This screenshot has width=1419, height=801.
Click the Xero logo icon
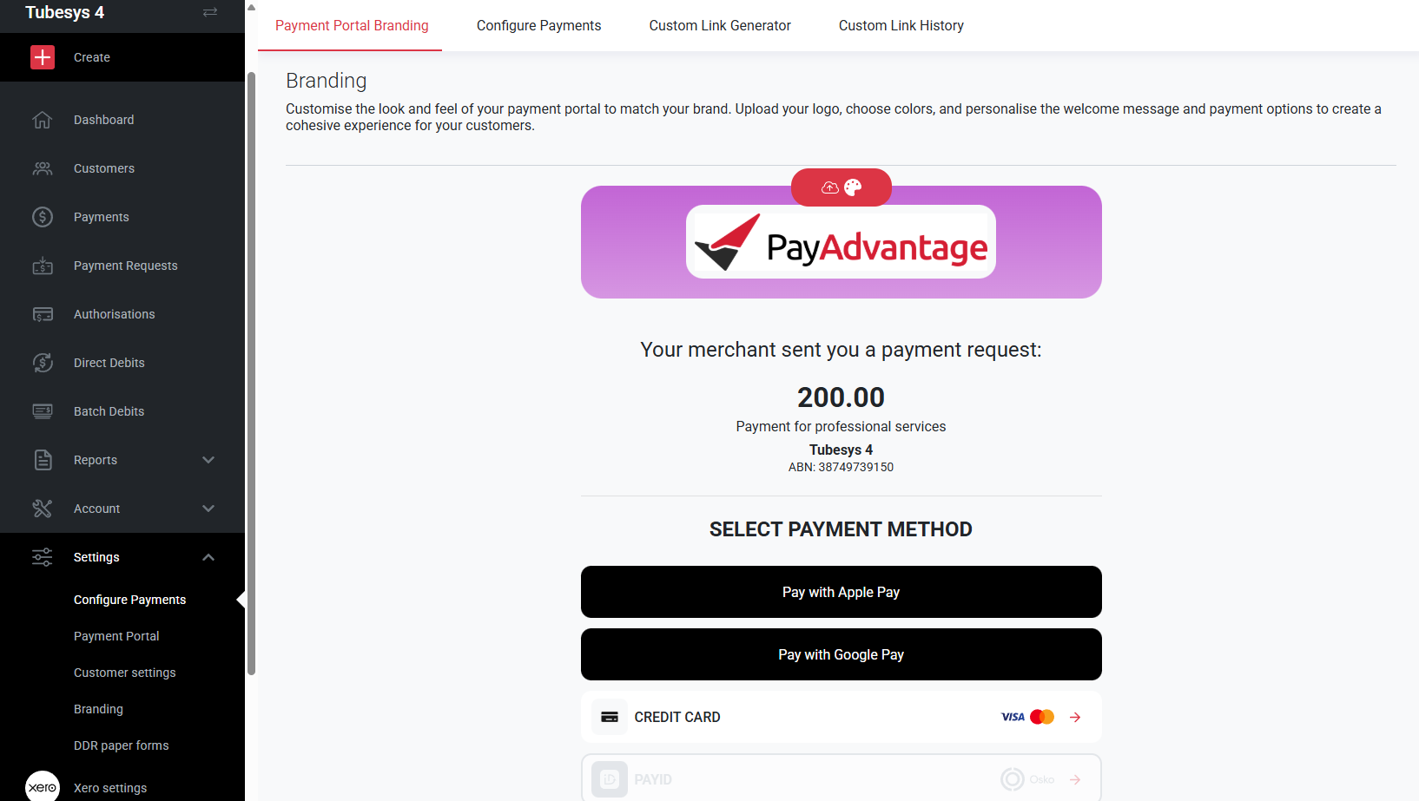(x=43, y=787)
